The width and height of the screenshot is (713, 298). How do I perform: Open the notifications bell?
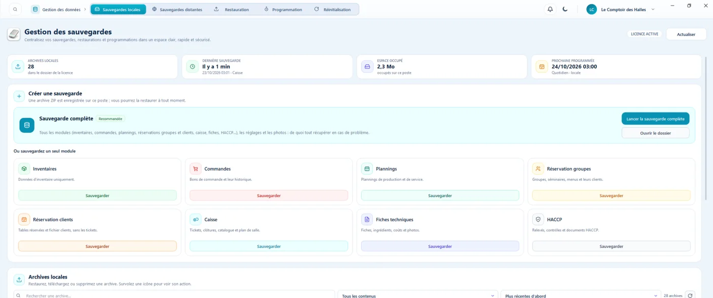pos(550,9)
